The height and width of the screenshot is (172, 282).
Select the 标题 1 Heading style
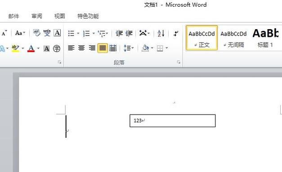[x=265, y=38]
